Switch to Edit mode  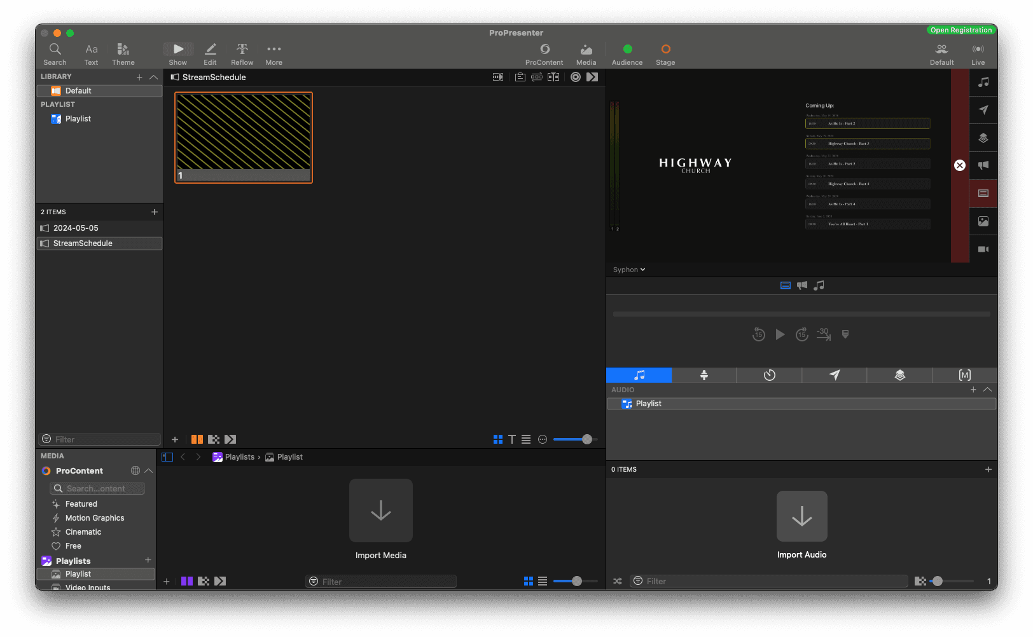211,54
